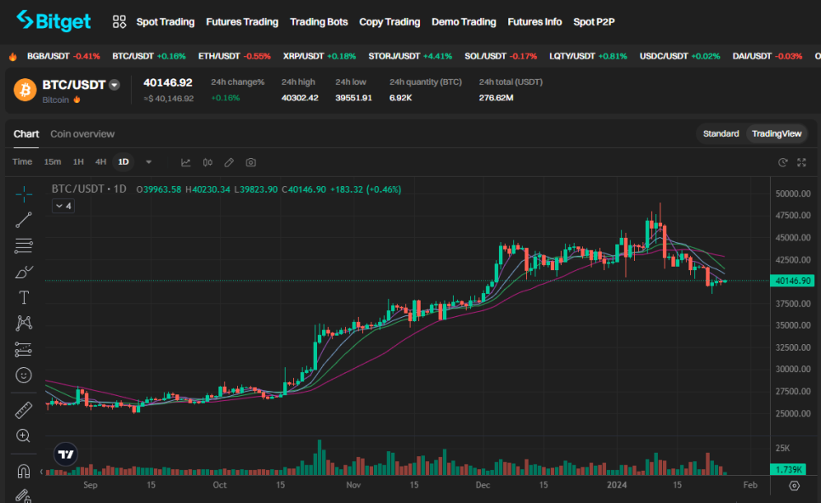Open the Spot P2P menu

[594, 22]
